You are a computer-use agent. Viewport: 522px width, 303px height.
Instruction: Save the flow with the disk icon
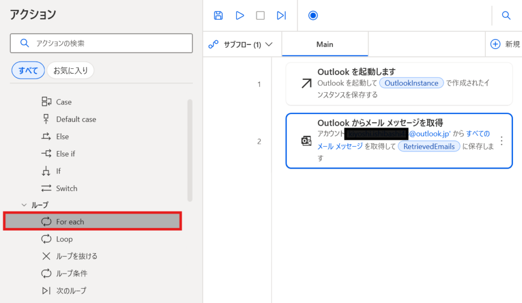click(218, 16)
